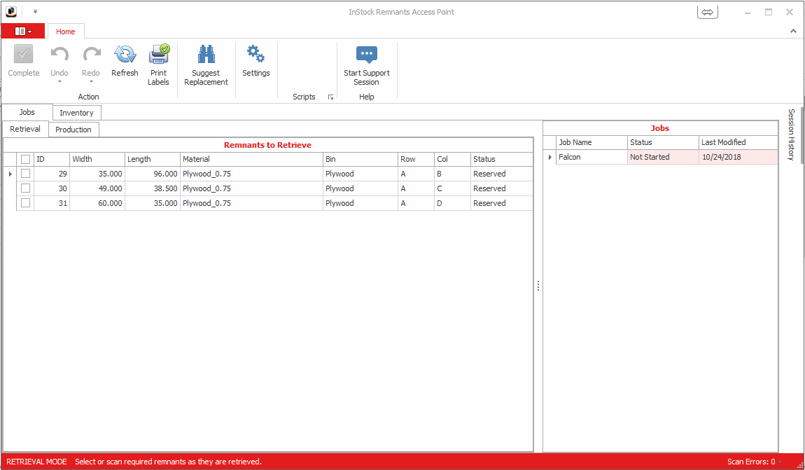
Task: Click Suggest Replacement binoculars icon
Action: [206, 55]
